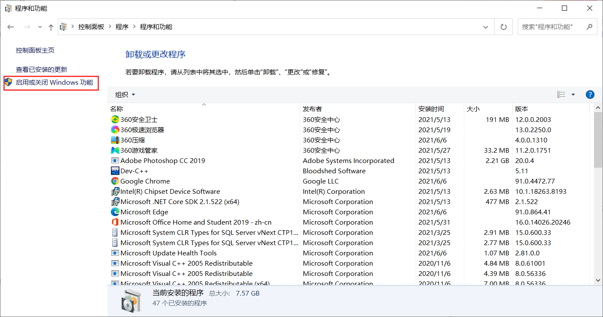The image size is (603, 317).
Task: Navigate to 控制面板 breadcrumb
Action: (x=91, y=27)
